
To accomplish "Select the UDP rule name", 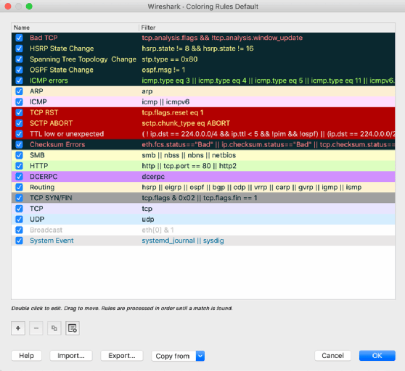I will pos(37,220).
